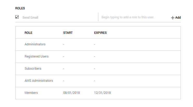Click the Registered Users expires dash
This screenshot has height=107, width=193.
click(x=95, y=57)
